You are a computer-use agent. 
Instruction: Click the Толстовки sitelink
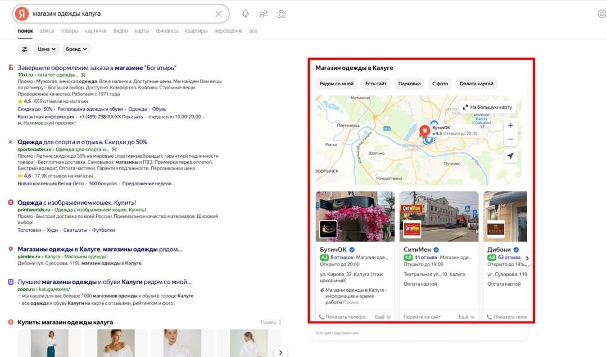pyautogui.click(x=29, y=230)
